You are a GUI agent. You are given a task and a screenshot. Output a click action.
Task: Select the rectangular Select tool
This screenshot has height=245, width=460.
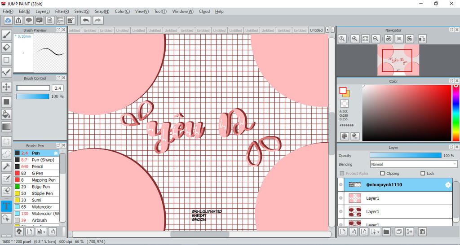(x=6, y=142)
